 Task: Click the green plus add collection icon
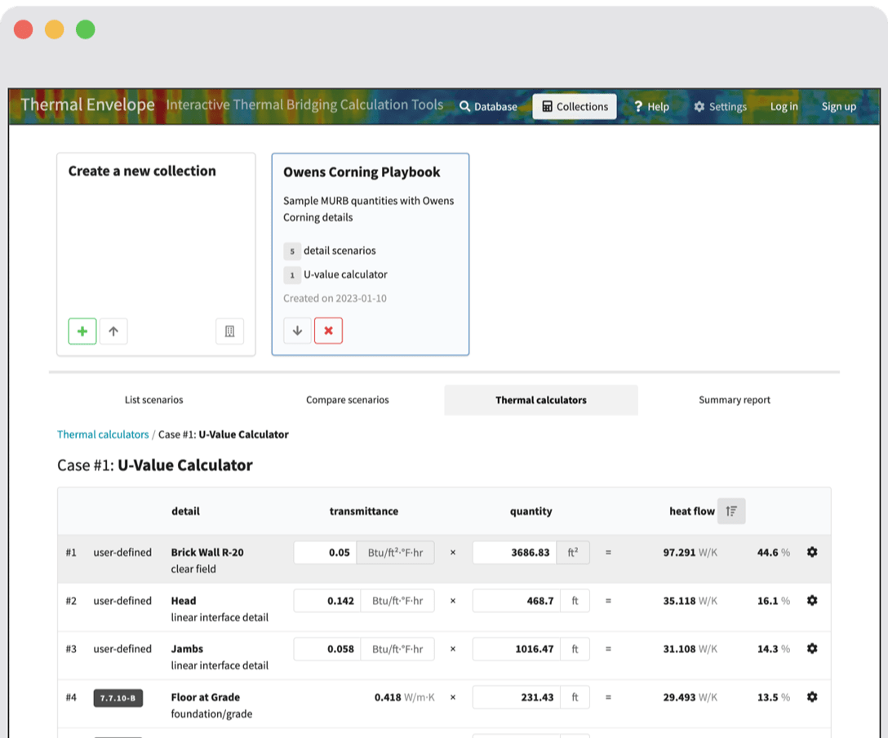pos(82,331)
